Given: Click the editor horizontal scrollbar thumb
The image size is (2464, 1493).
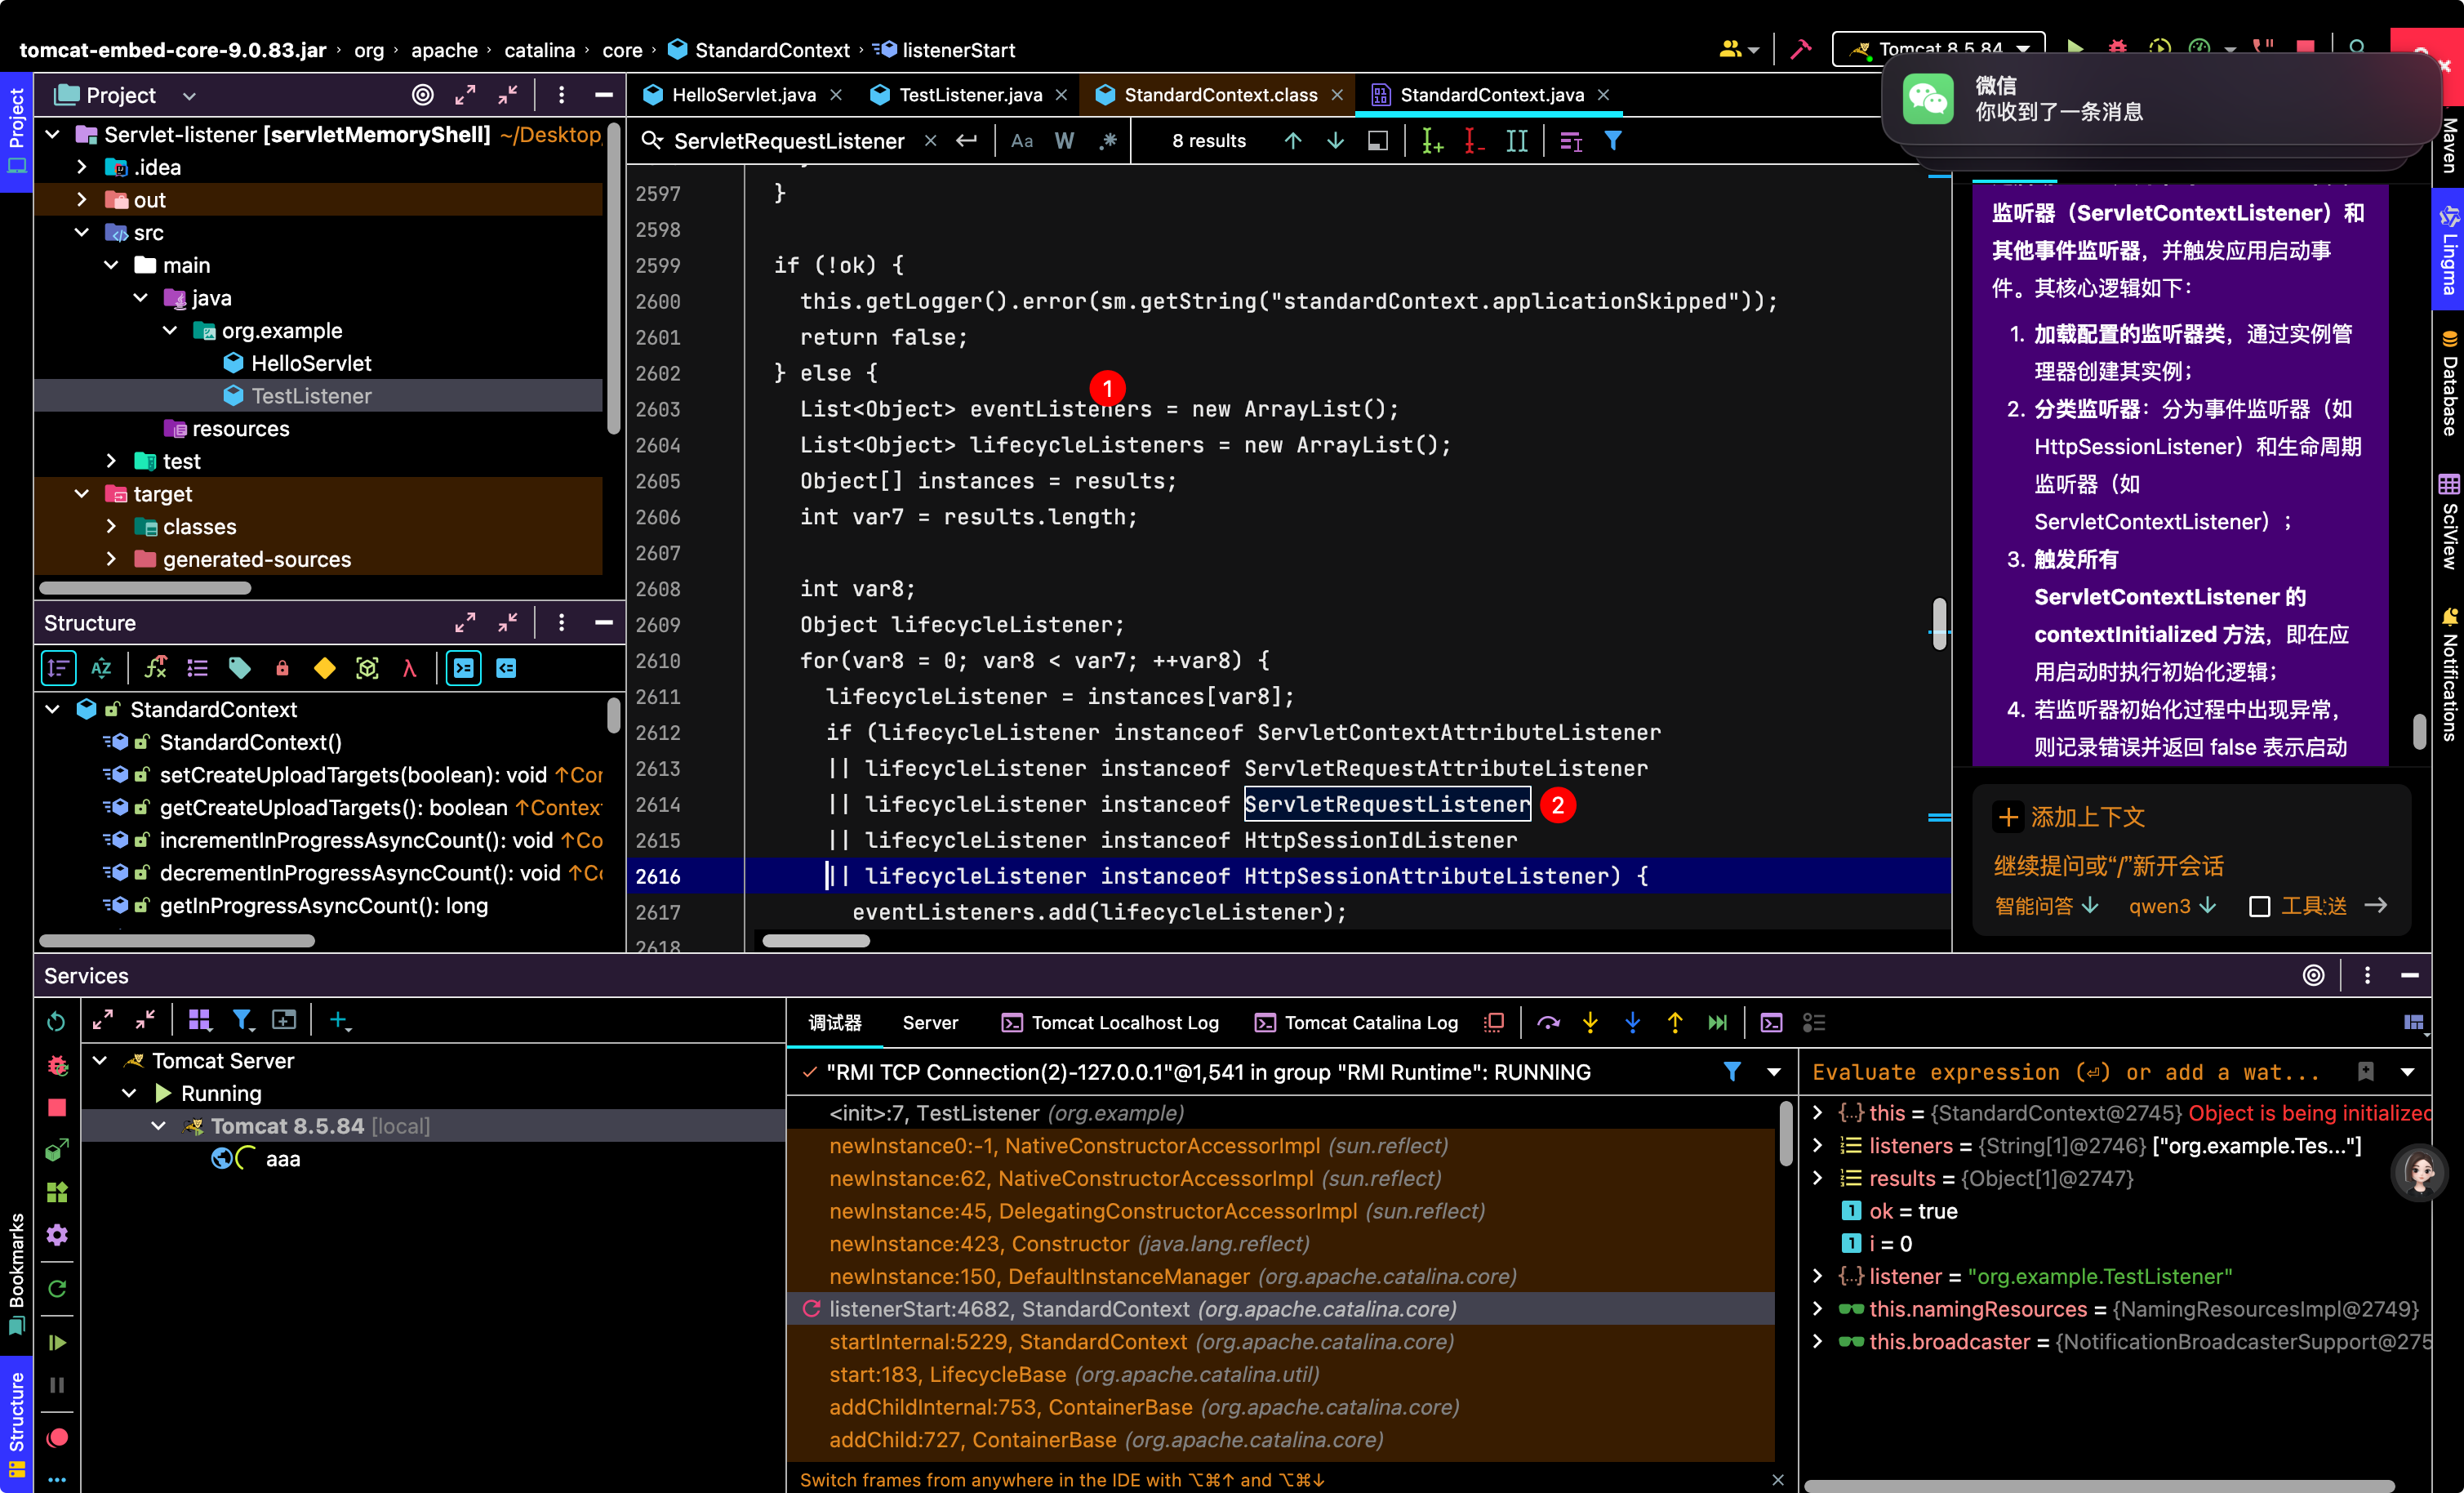Looking at the screenshot, I should coord(816,941).
